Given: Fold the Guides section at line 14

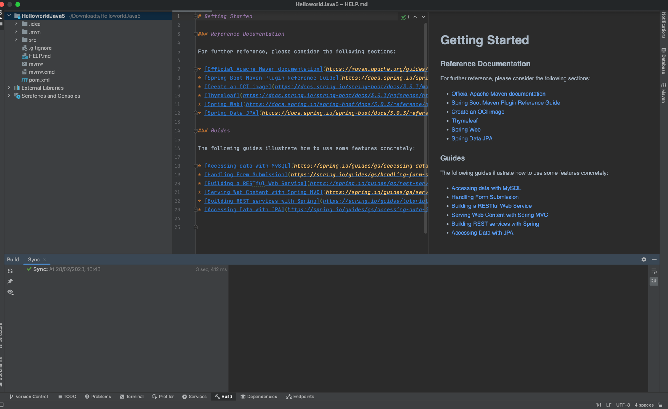Looking at the screenshot, I should point(195,131).
